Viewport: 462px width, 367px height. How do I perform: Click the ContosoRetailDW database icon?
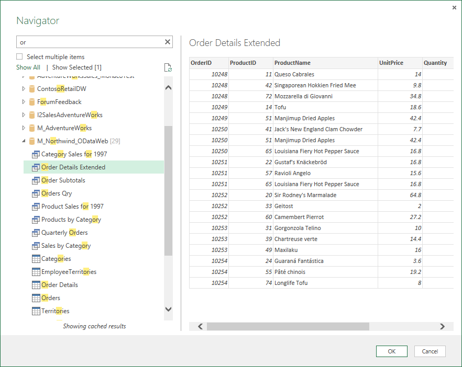32,89
